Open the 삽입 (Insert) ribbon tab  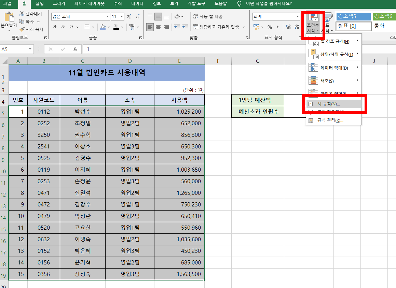coord(39,3)
